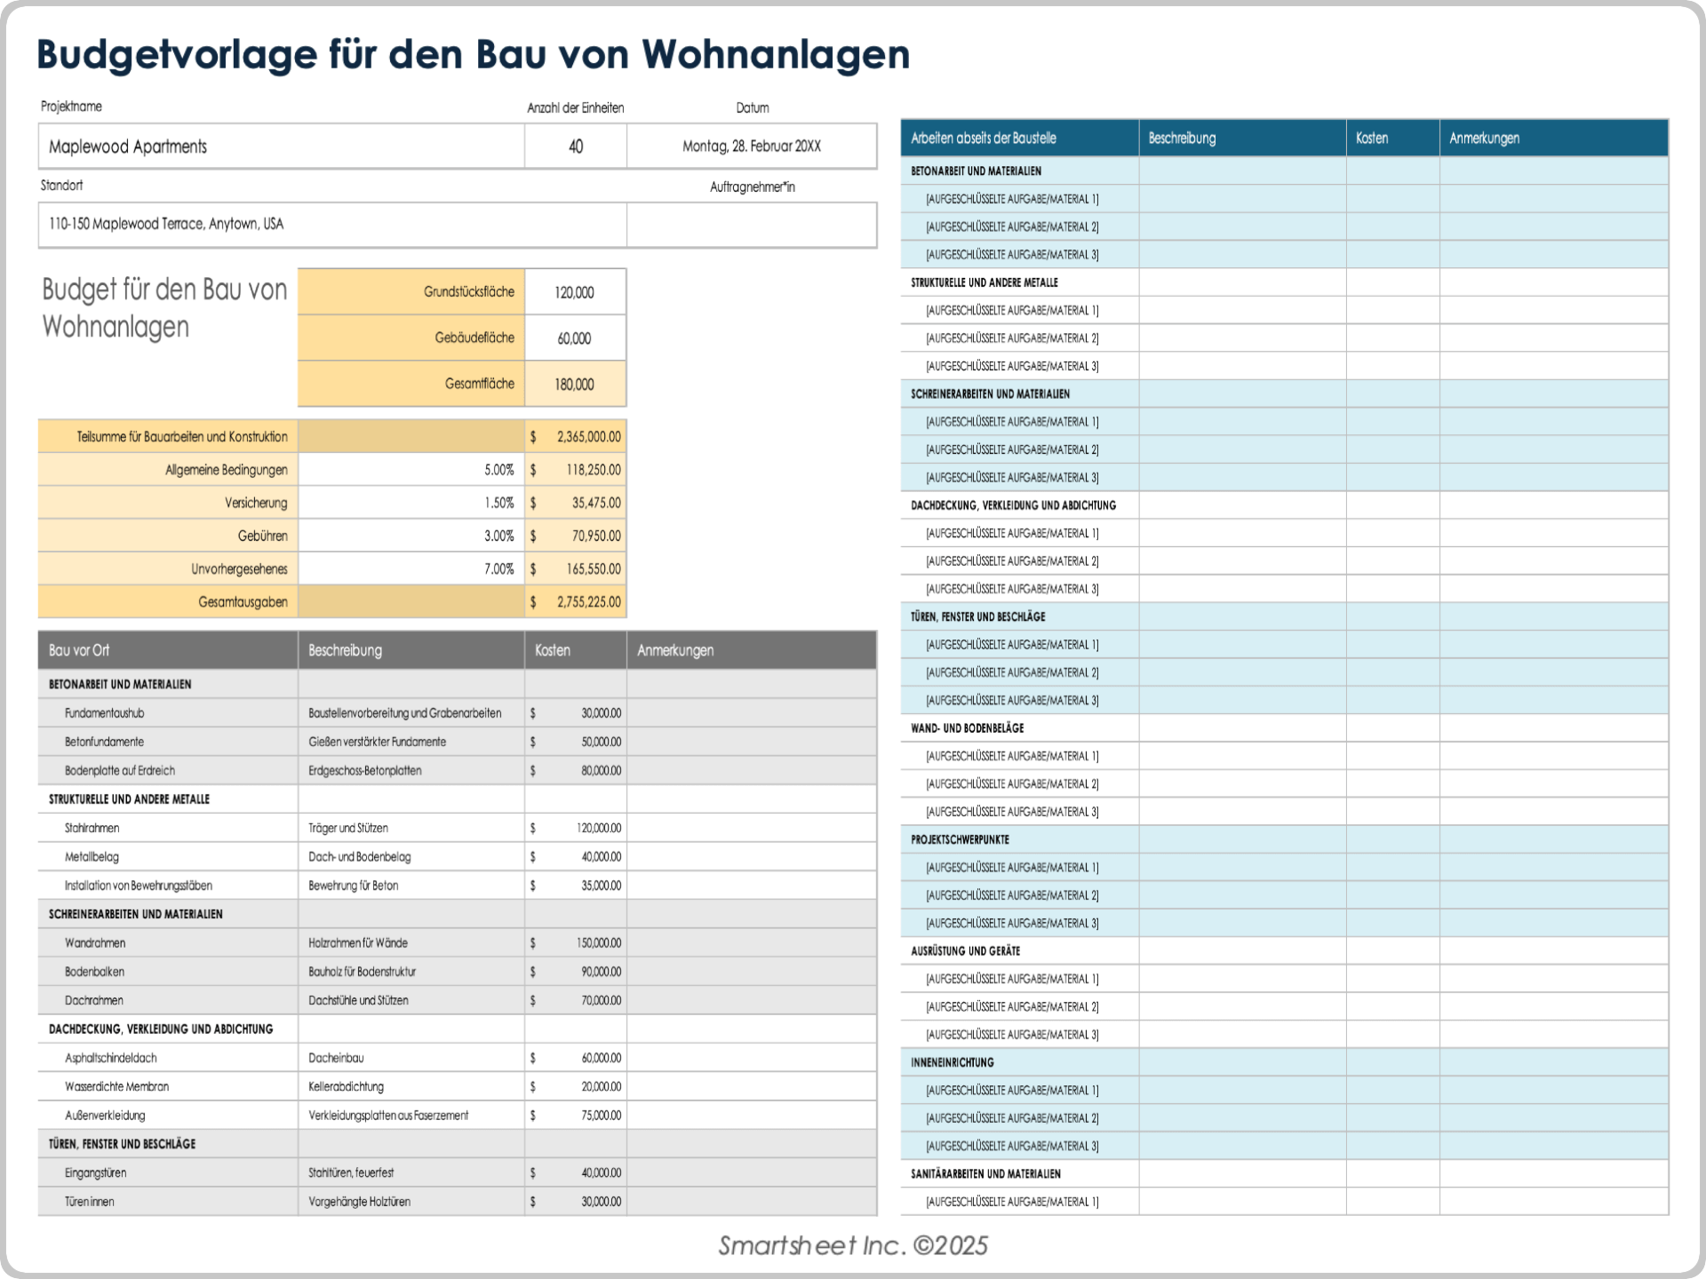Viewport: 1706px width, 1279px height.
Task: Click the Fundamentaushub cost of 30,000.00
Action: (586, 712)
